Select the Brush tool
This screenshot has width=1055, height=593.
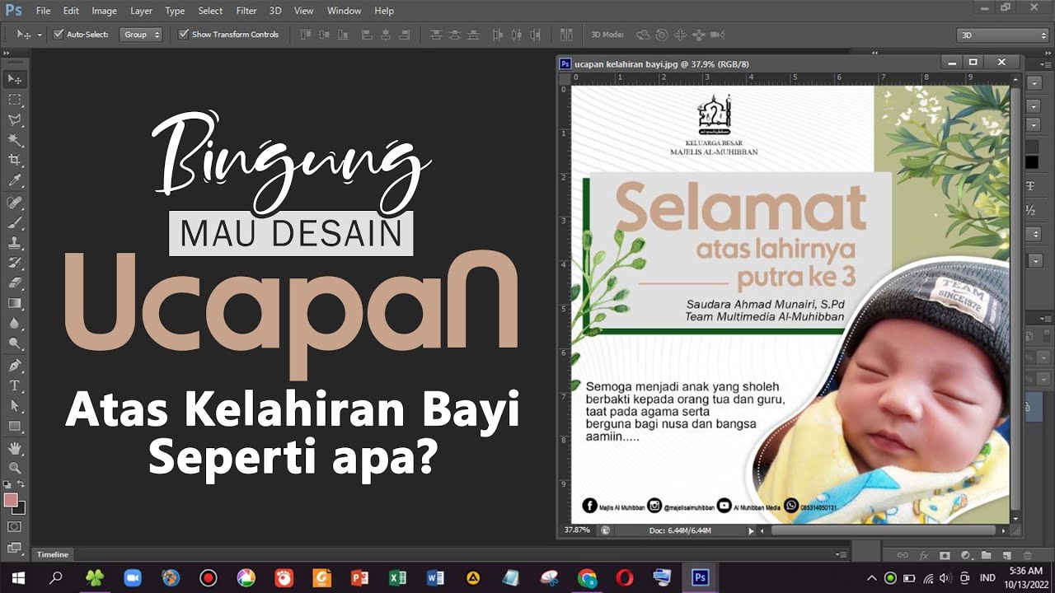(15, 223)
